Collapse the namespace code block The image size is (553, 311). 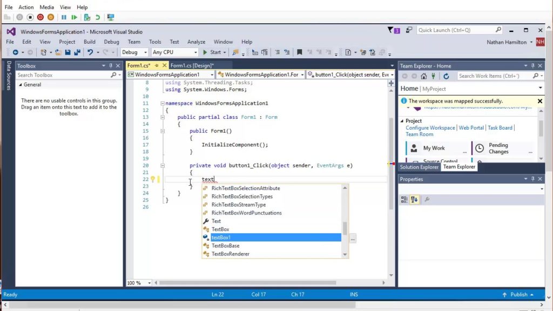(162, 103)
